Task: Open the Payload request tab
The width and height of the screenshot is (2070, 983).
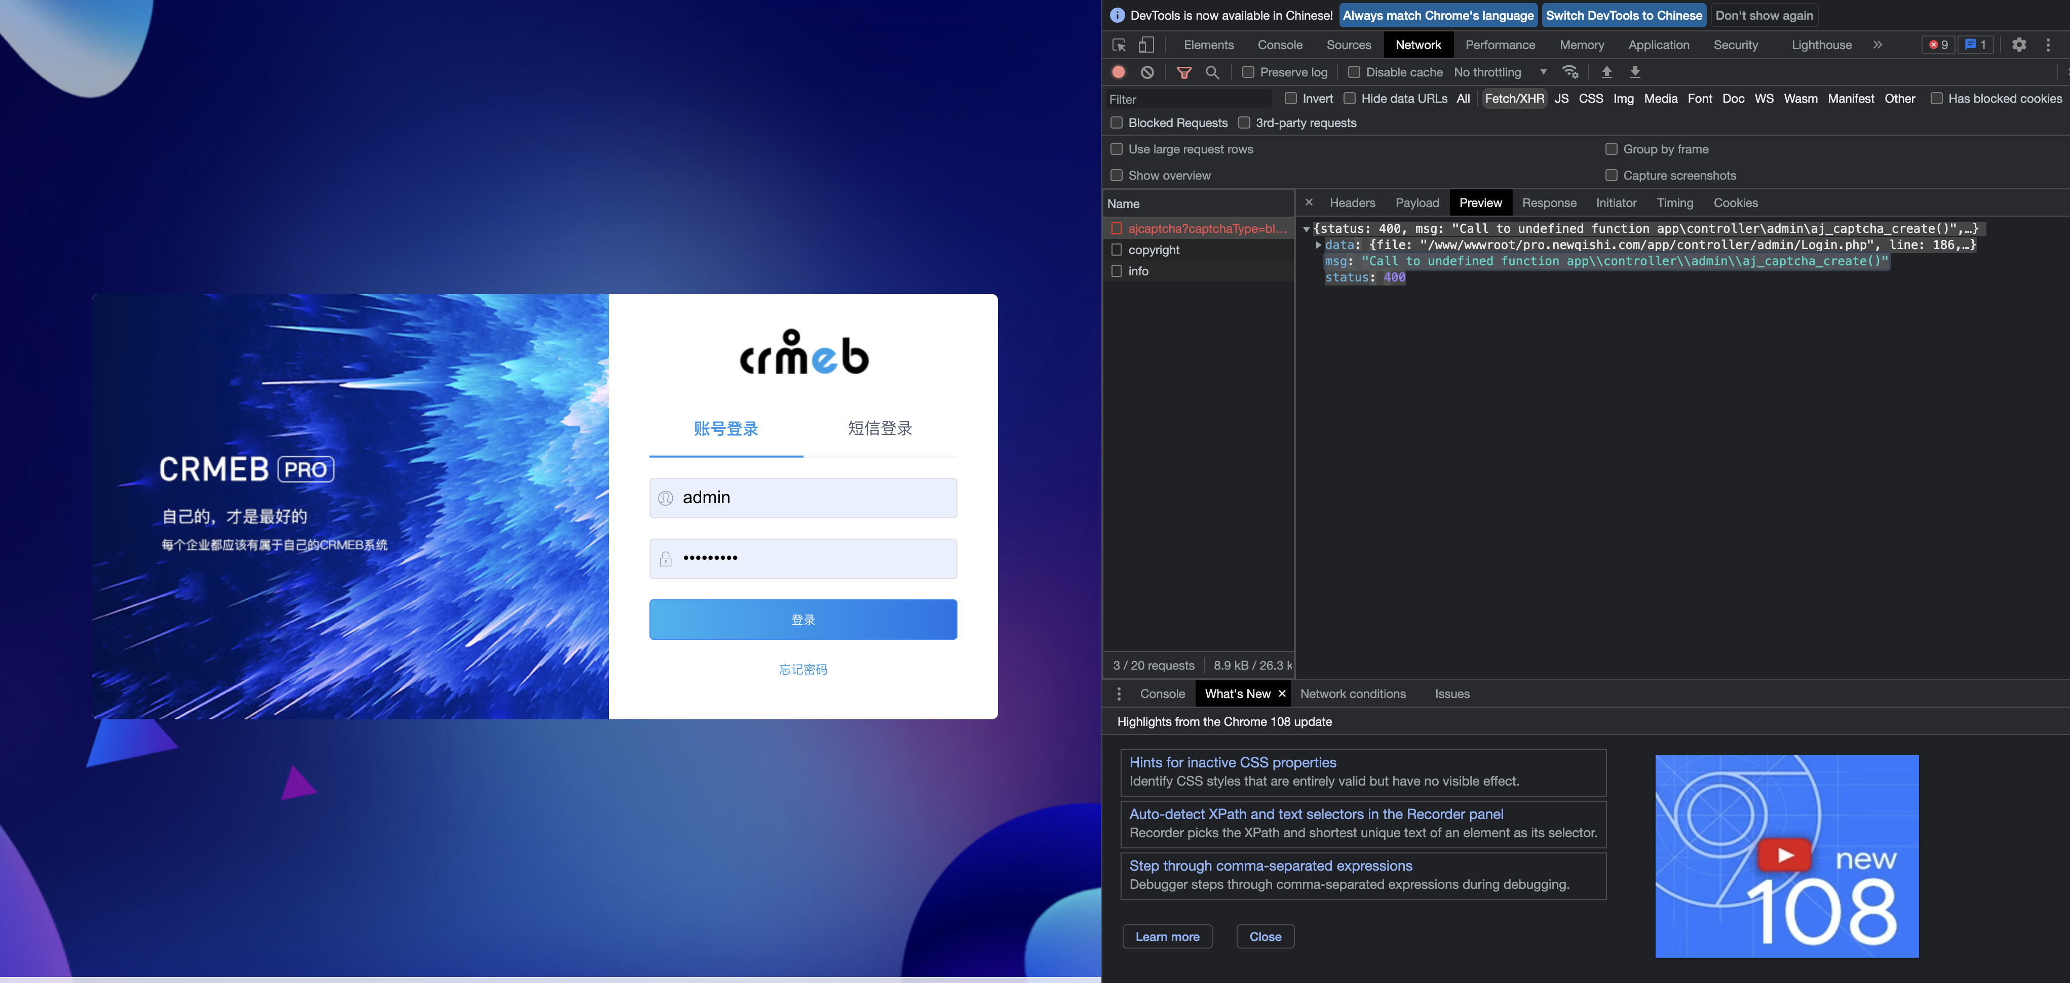Action: coord(1416,203)
